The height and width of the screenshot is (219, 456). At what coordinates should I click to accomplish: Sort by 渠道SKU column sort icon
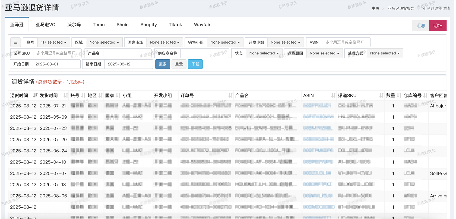click(x=381, y=95)
